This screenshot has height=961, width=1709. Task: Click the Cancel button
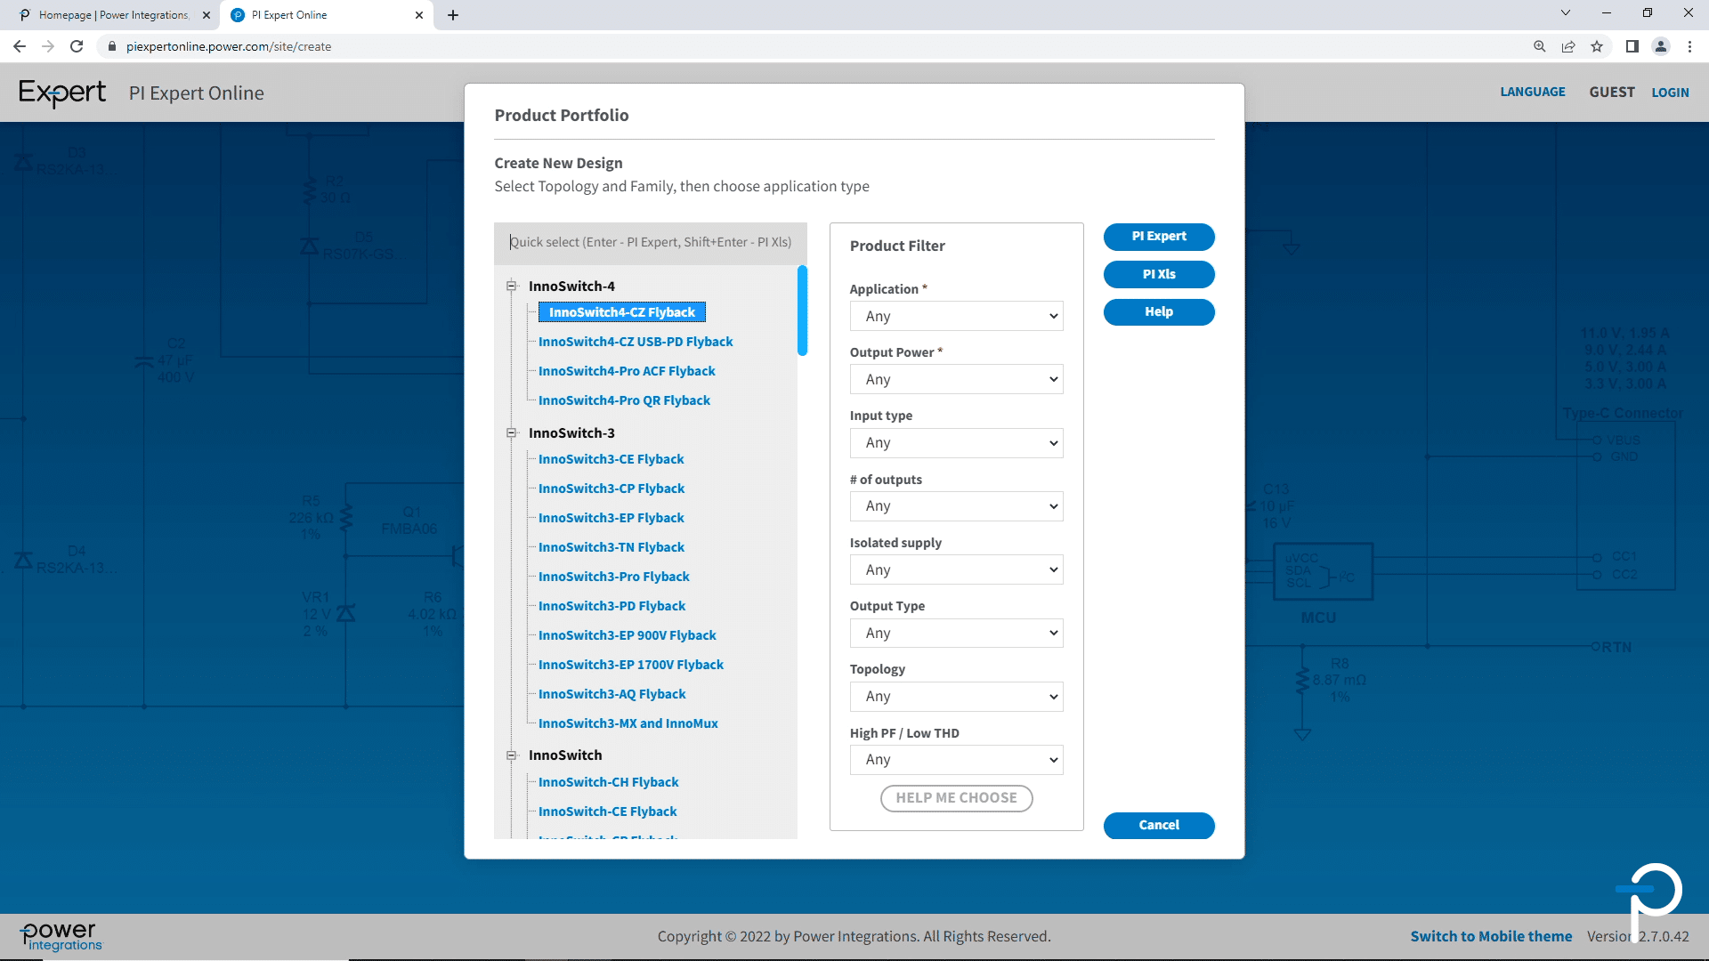[1158, 825]
